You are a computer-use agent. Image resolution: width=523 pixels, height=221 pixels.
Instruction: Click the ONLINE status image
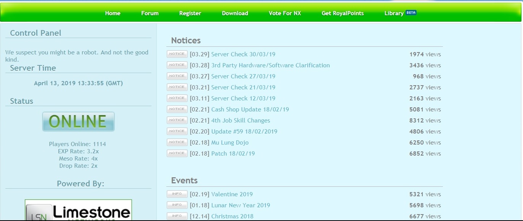coord(78,122)
